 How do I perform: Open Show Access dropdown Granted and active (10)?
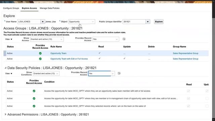(47, 39)
